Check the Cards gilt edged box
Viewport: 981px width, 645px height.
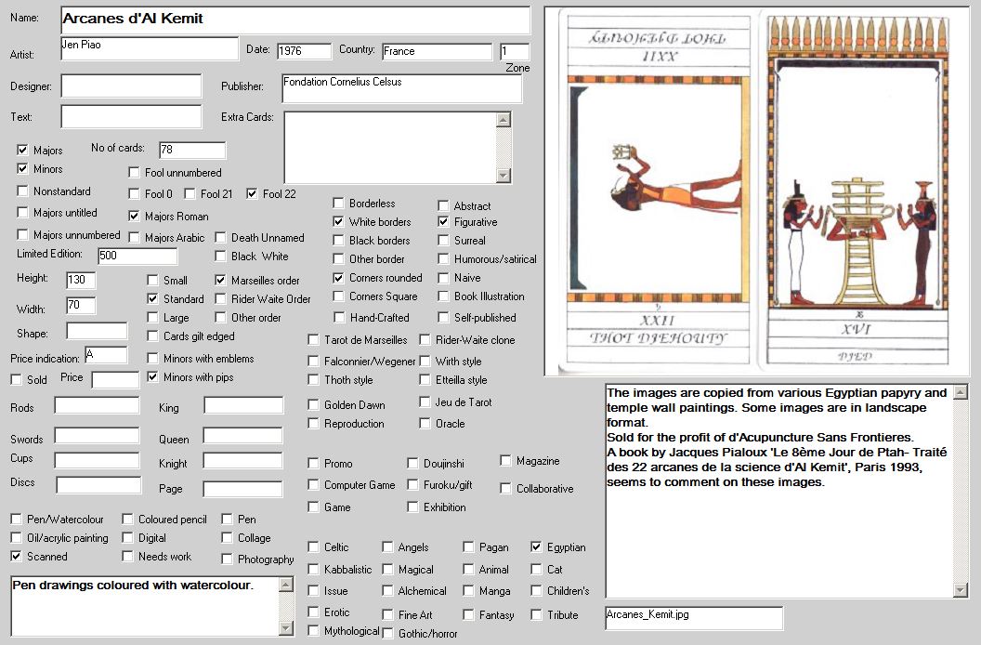153,336
